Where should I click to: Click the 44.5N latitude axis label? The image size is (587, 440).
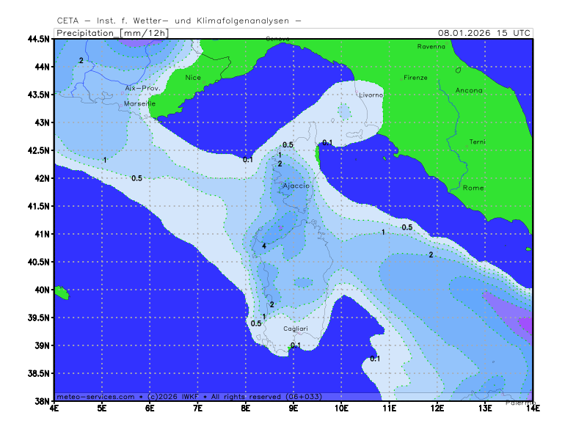coord(37,39)
